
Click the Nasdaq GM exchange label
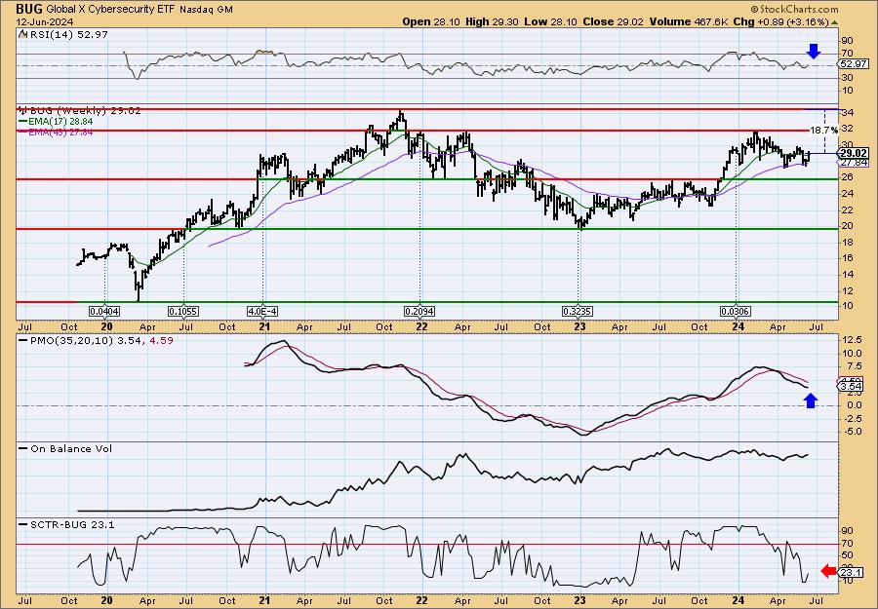(x=207, y=10)
